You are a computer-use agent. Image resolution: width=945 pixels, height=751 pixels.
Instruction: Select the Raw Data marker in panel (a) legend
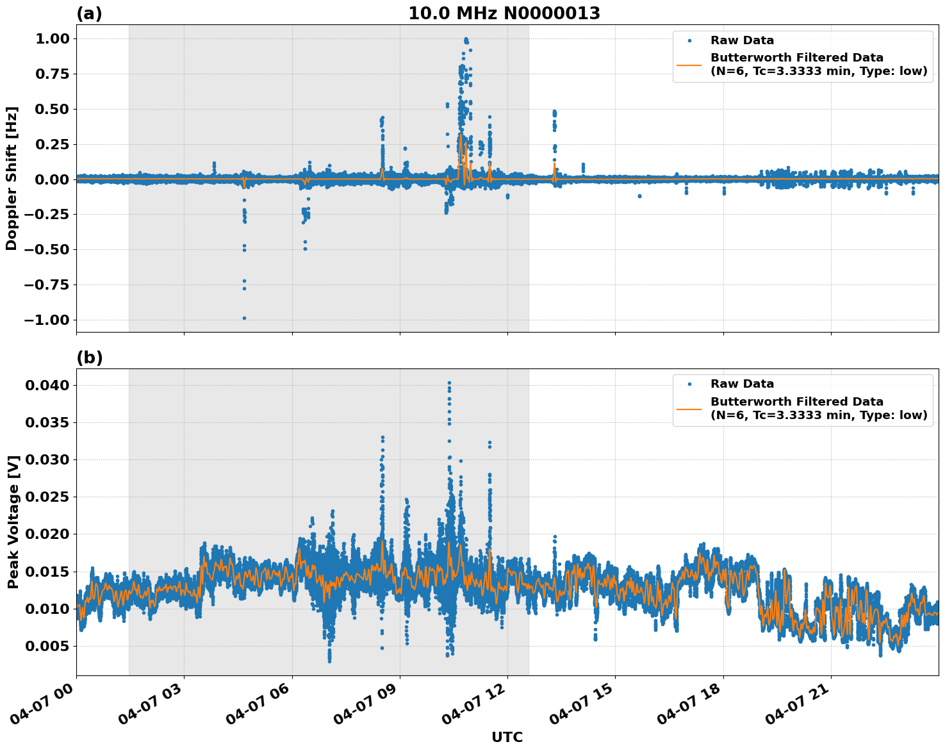(x=690, y=40)
